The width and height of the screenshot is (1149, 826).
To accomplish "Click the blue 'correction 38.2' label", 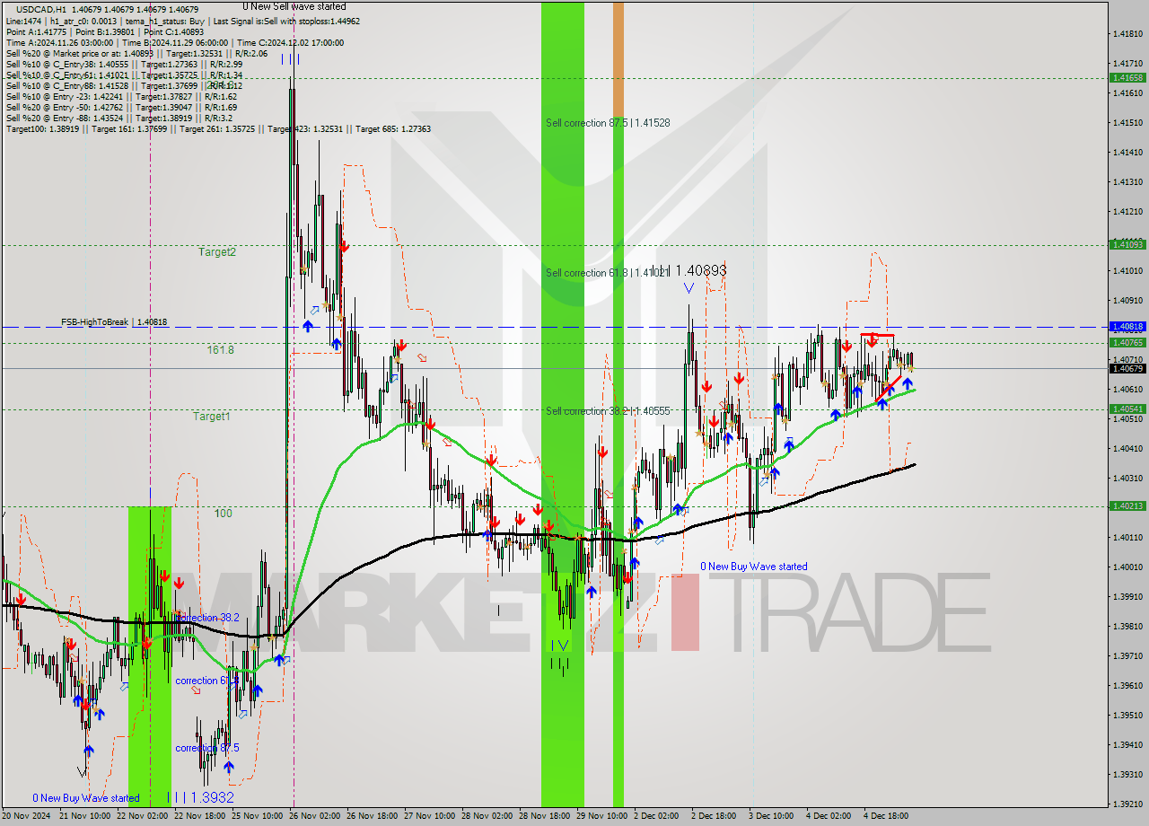I will 207,618.
